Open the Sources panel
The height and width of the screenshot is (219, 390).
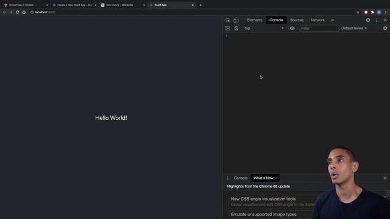click(x=297, y=20)
